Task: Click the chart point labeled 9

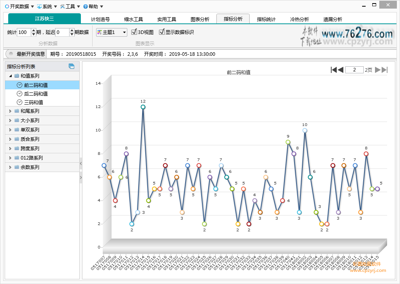Action: pos(288,142)
